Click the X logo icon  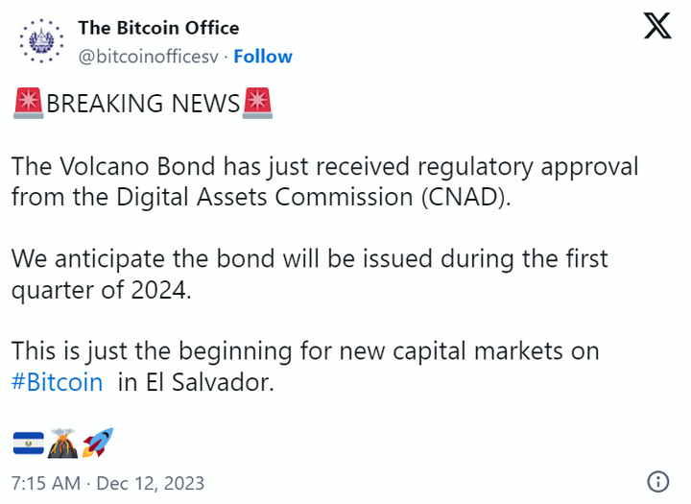pos(657,26)
